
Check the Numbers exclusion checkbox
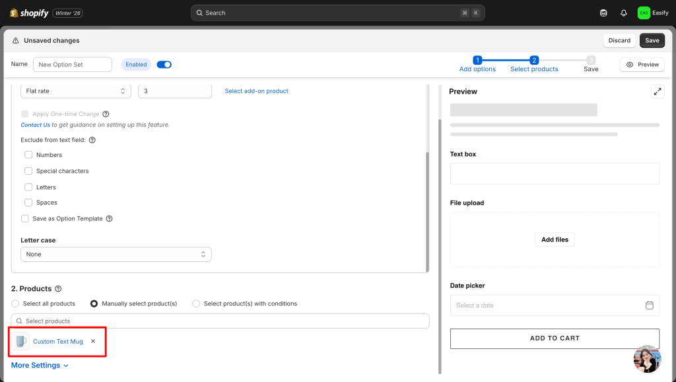[x=28, y=155]
